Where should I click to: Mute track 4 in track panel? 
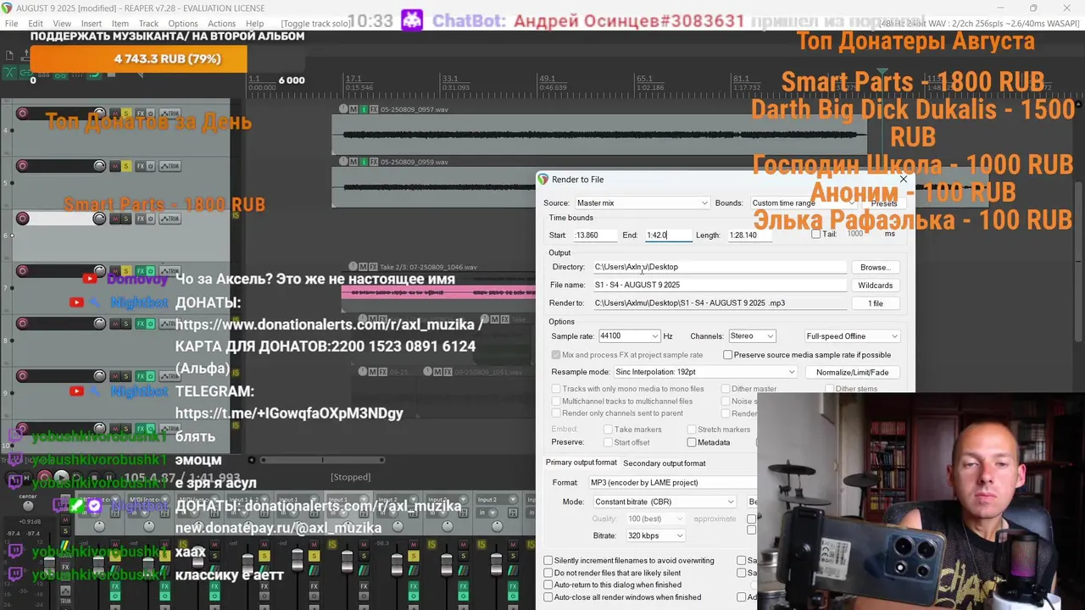click(x=114, y=114)
